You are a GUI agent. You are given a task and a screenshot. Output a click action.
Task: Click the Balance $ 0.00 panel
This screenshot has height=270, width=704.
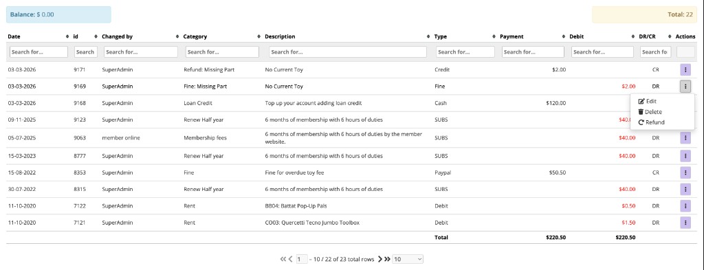(x=58, y=14)
